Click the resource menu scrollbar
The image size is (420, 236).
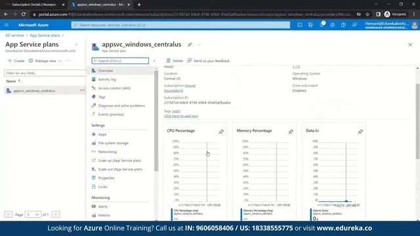click(x=156, y=121)
